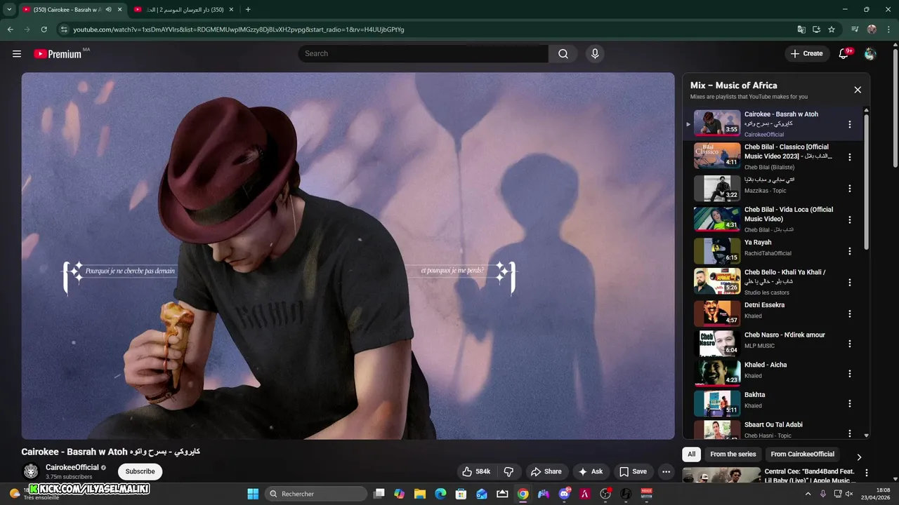The height and width of the screenshot is (505, 899).
Task: Close the second YouTube tab
Action: tap(231, 9)
